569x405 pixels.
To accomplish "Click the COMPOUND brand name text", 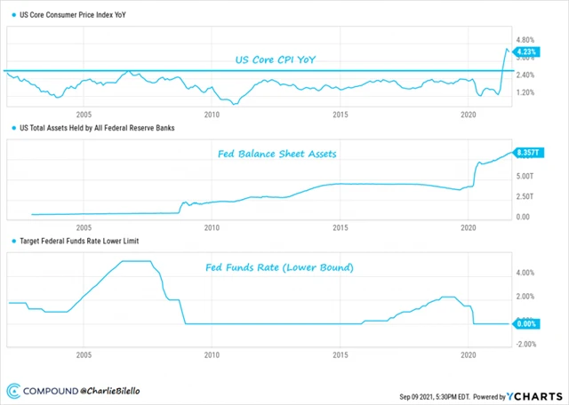I will [x=52, y=391].
